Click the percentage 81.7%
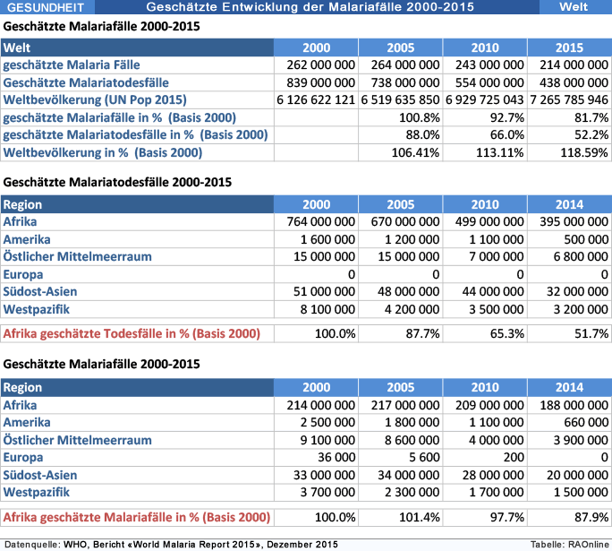612x551 pixels. (x=591, y=117)
